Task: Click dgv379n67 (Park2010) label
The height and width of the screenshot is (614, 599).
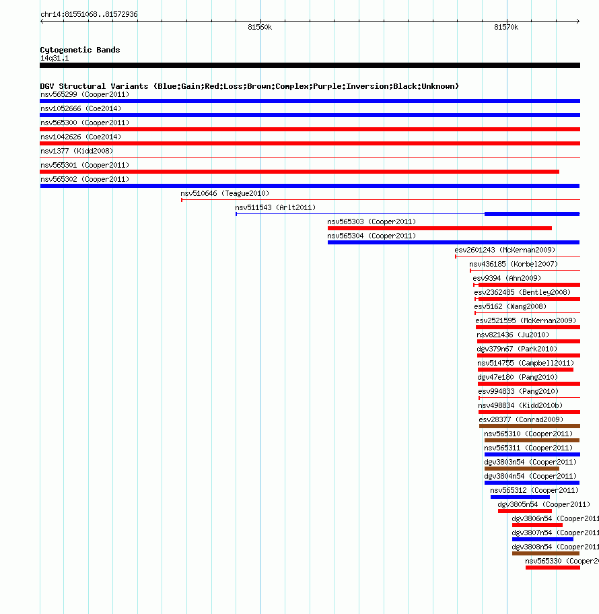Action: click(517, 349)
